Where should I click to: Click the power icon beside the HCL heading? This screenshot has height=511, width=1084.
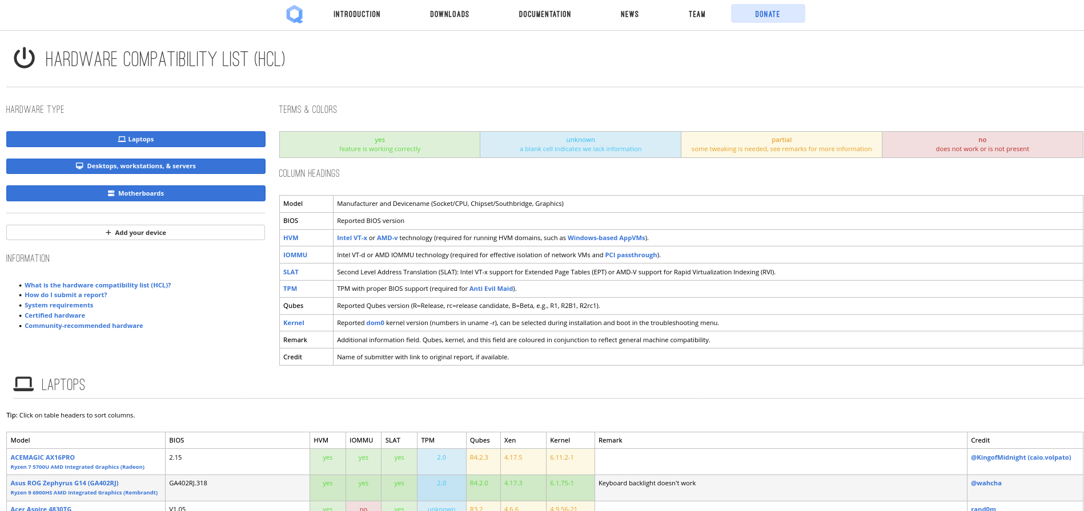point(25,58)
